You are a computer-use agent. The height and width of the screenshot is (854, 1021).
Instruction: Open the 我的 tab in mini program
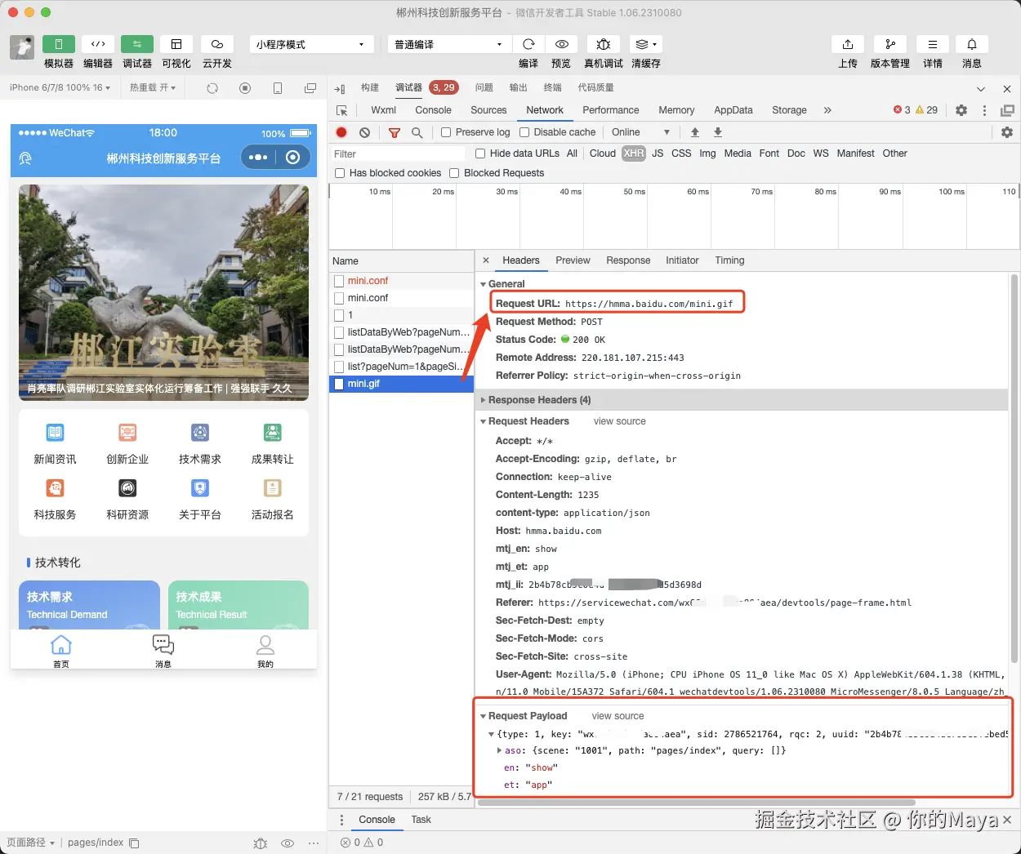coord(265,651)
